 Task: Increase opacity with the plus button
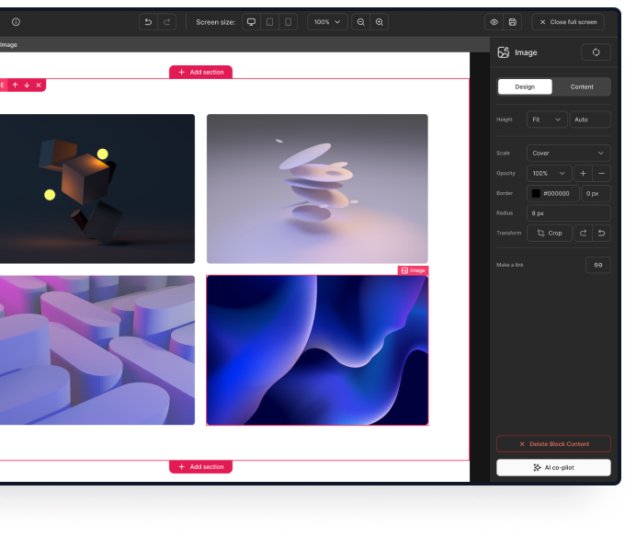[583, 173]
